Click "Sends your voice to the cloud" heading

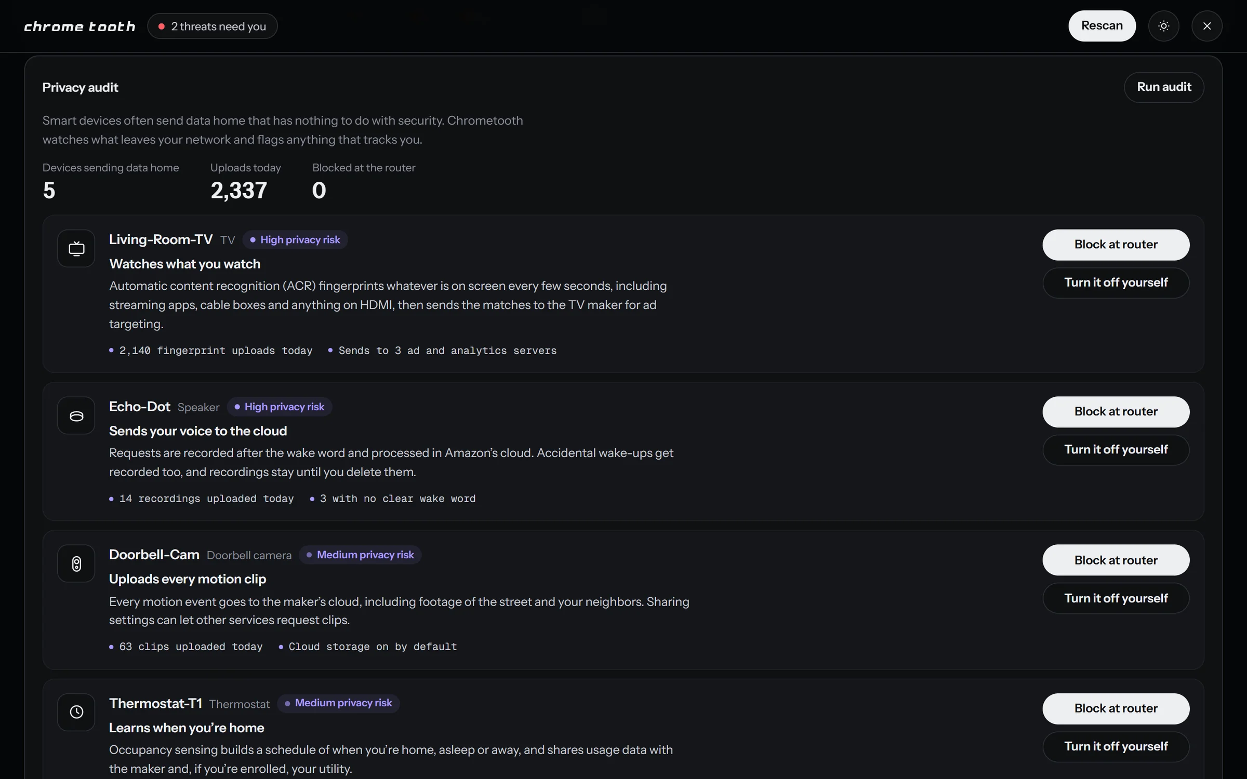click(x=198, y=431)
